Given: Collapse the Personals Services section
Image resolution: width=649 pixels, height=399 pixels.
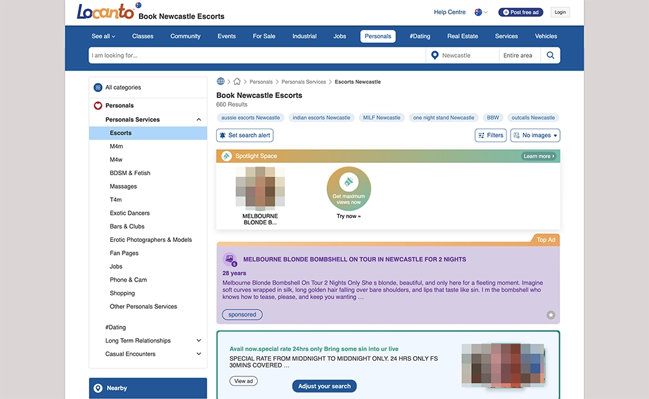Looking at the screenshot, I should [199, 120].
